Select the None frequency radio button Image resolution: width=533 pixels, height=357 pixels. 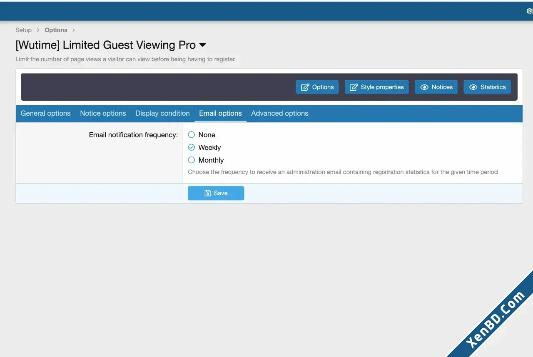tap(192, 135)
